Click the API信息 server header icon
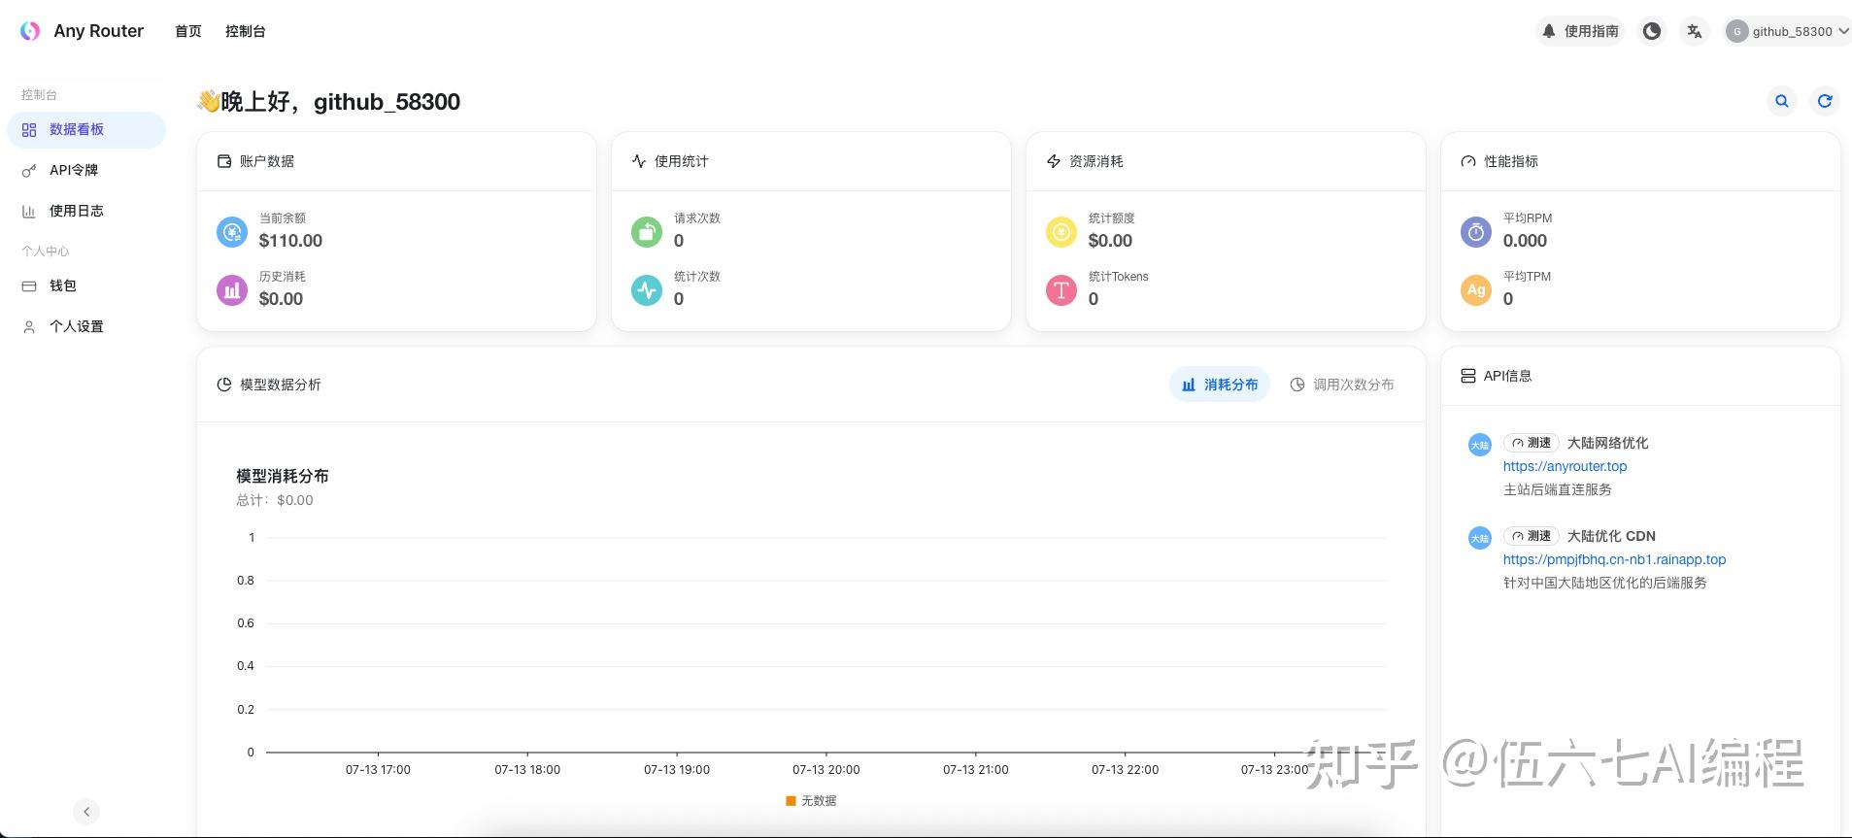1852x838 pixels. tap(1468, 376)
